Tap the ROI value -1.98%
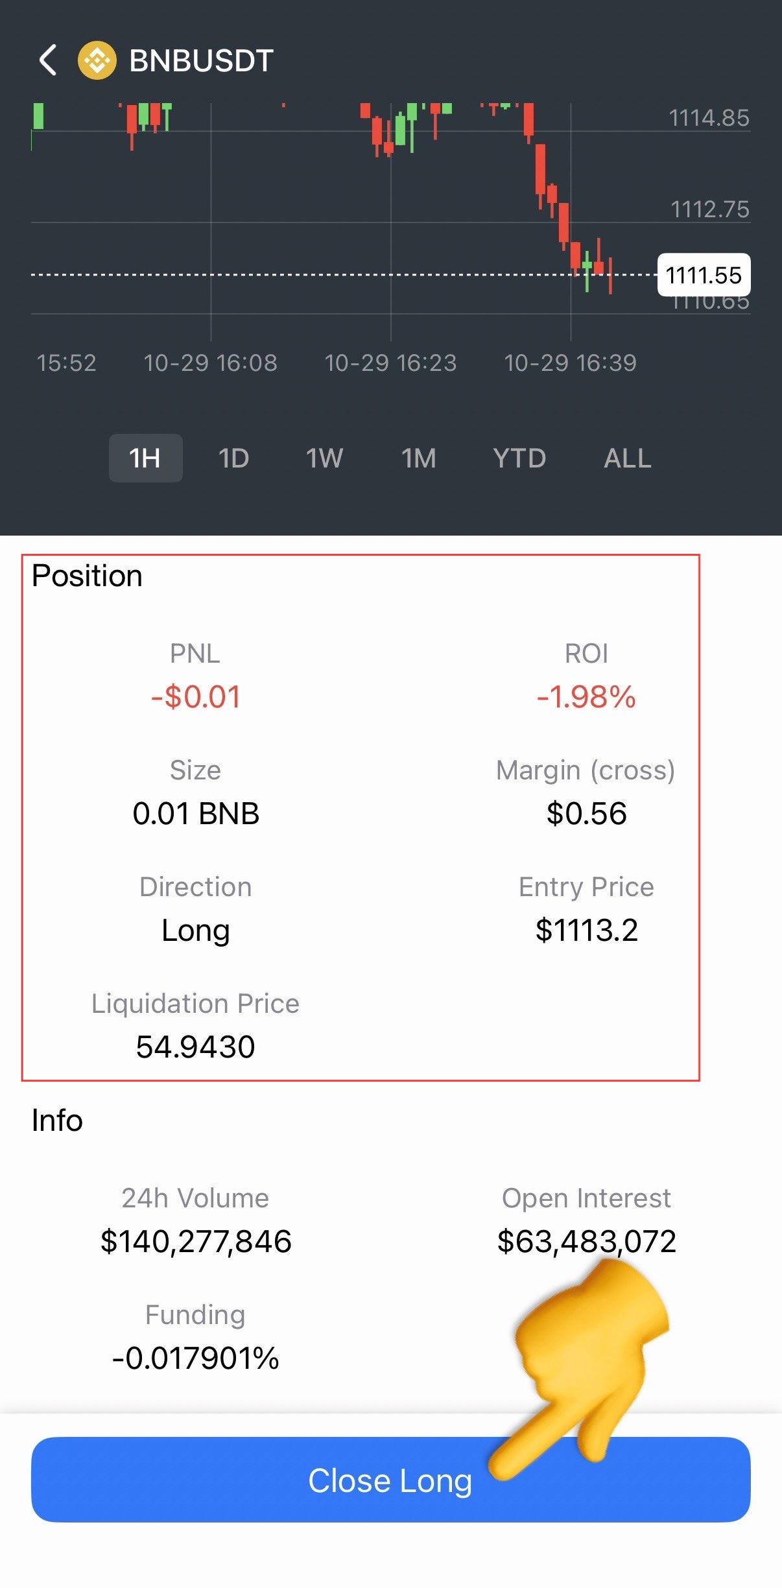Image resolution: width=782 pixels, height=1588 pixels. (x=586, y=697)
